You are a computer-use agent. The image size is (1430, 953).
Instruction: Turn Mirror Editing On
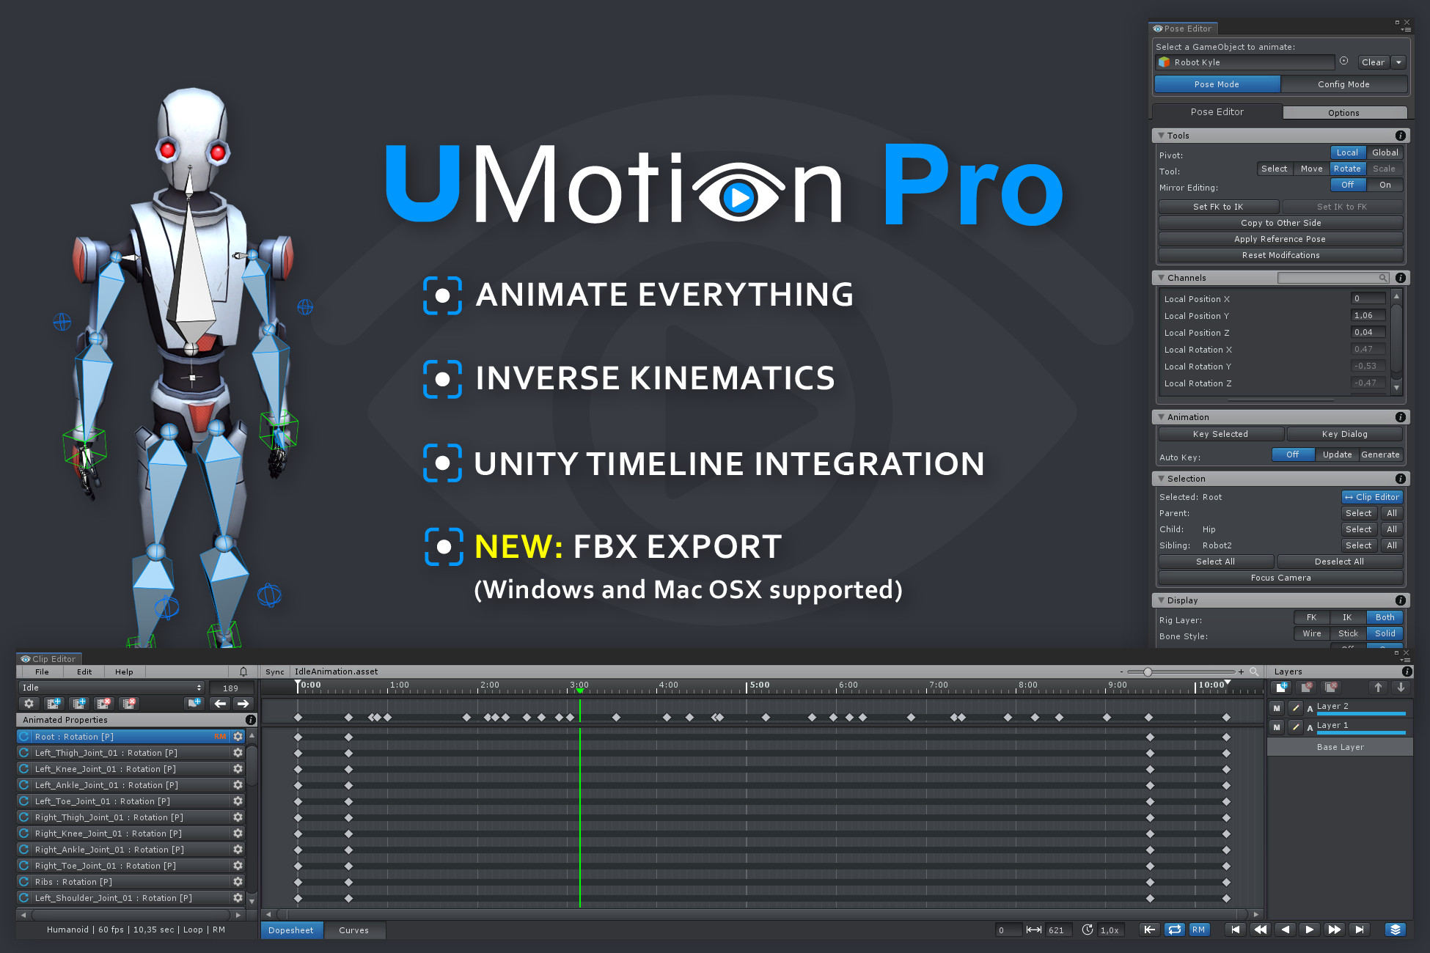point(1385,185)
